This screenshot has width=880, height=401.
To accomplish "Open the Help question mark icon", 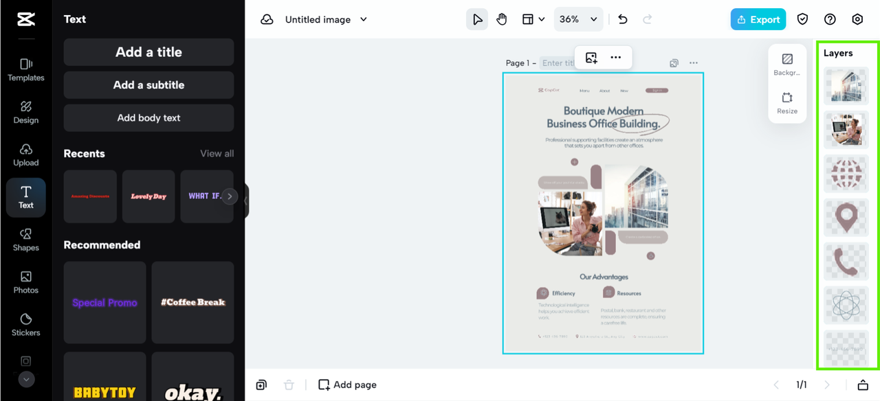I will click(x=830, y=19).
